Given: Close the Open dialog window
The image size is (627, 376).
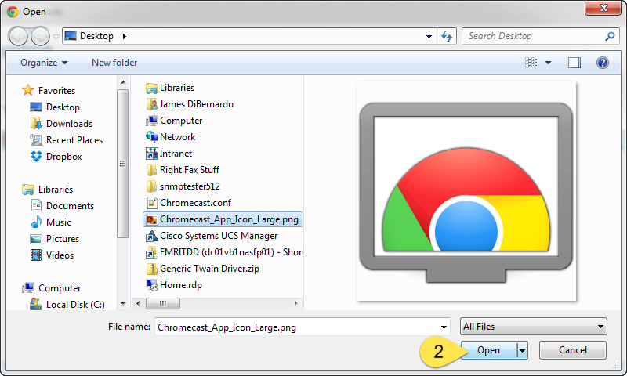Looking at the screenshot, I should (603, 8).
